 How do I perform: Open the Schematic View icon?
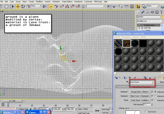(132, 7)
